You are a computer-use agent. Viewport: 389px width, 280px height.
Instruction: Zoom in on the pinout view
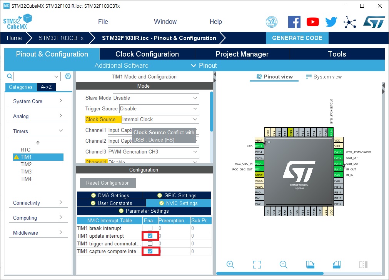click(230, 264)
